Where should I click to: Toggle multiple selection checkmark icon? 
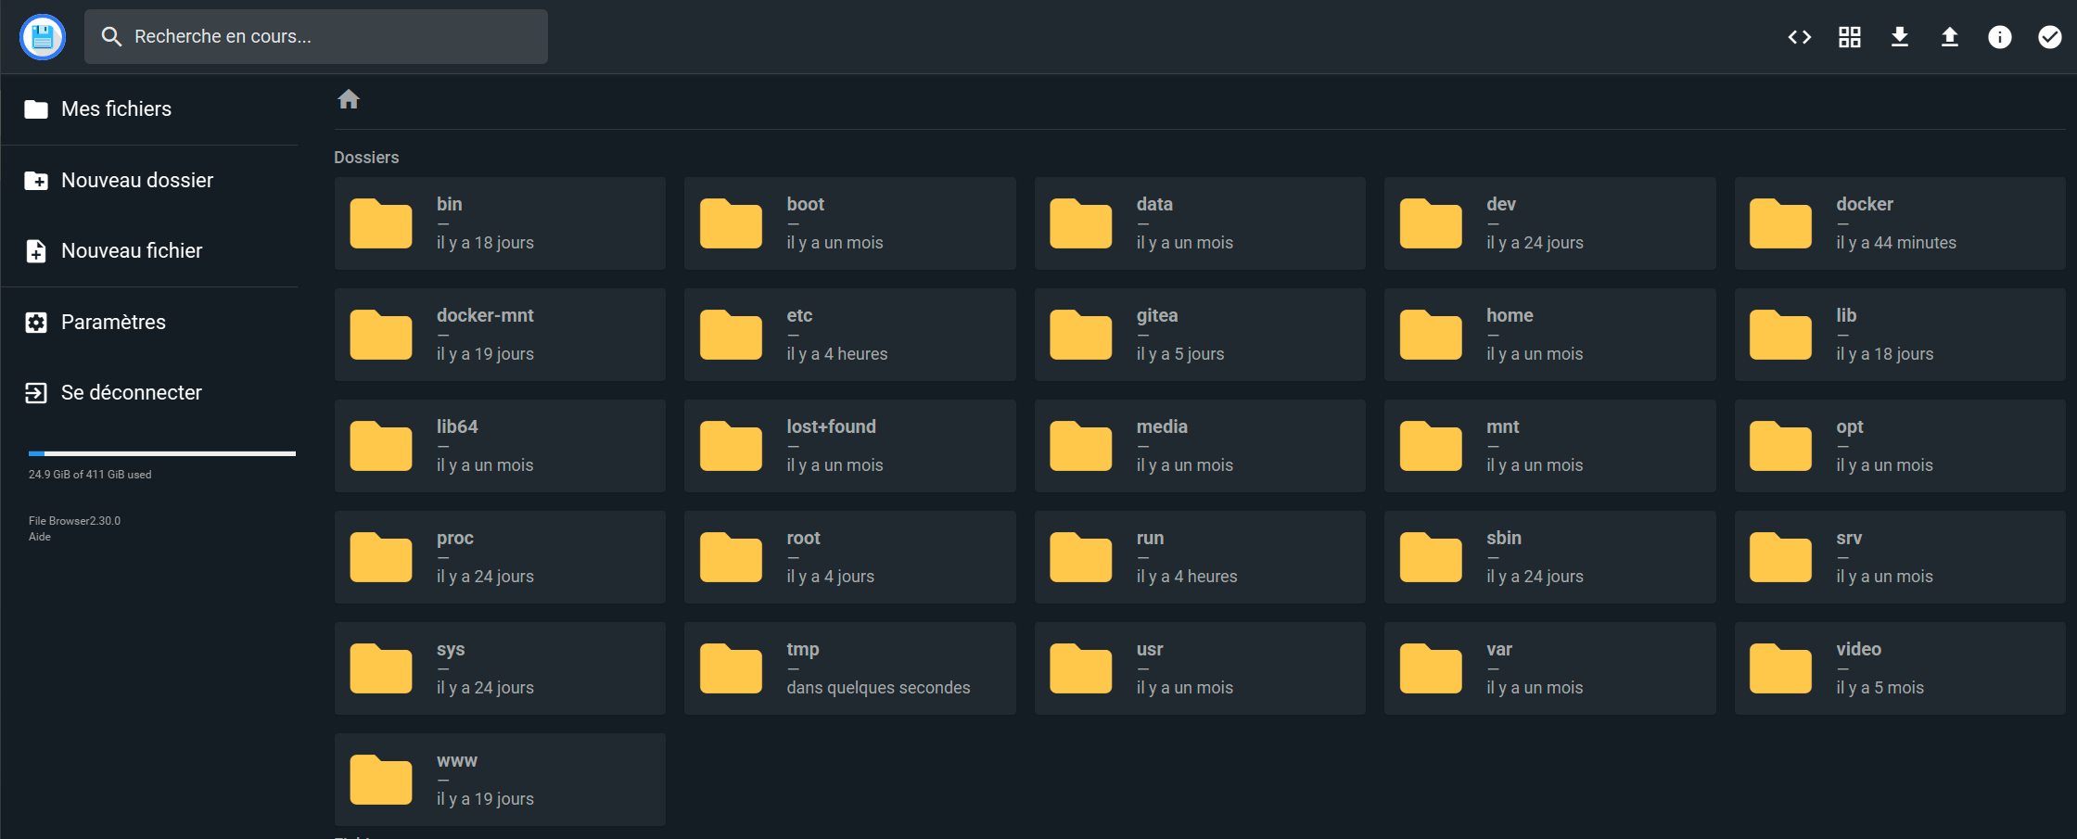tap(2049, 37)
